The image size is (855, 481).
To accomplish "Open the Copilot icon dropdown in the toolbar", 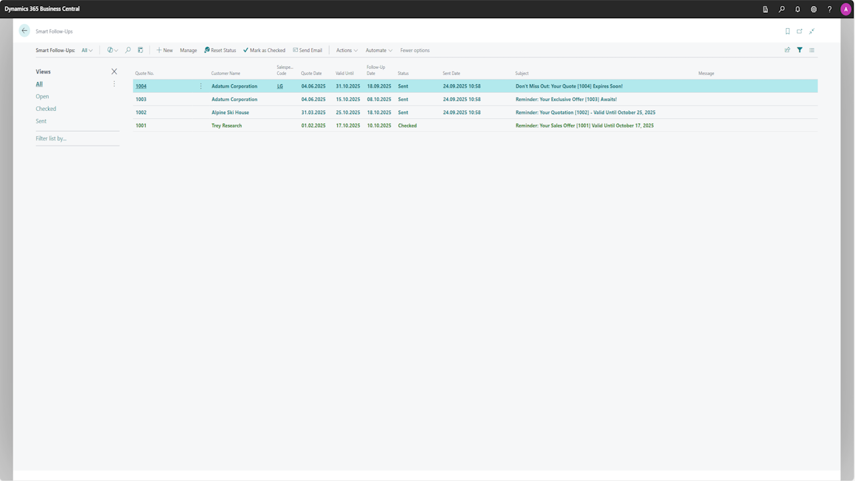I will tap(113, 50).
